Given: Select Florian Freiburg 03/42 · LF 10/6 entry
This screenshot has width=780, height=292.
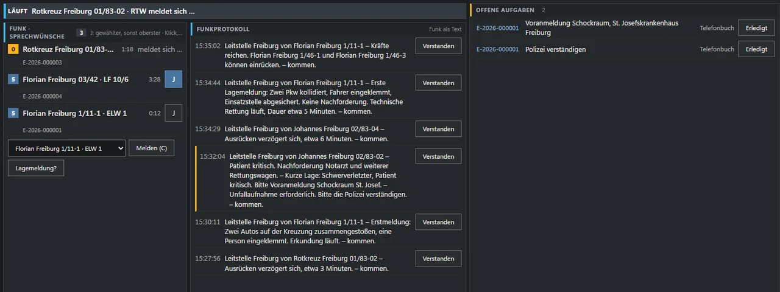Looking at the screenshot, I should tap(95, 84).
